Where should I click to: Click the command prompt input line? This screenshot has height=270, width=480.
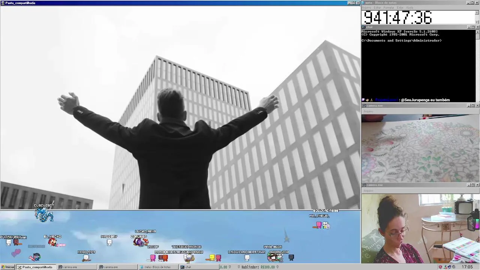401,40
